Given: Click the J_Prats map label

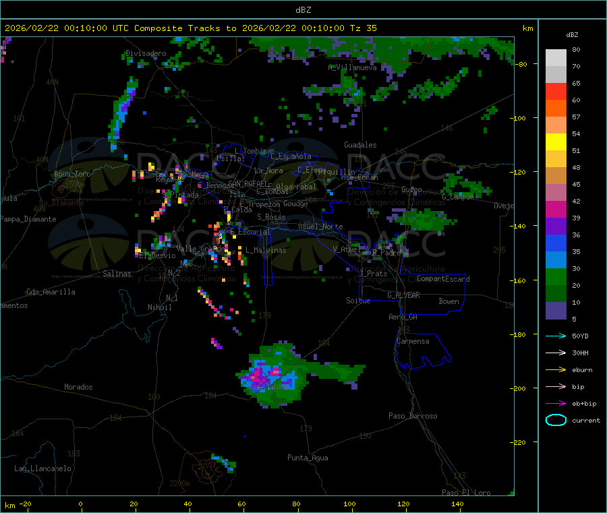Looking at the screenshot, I should click(374, 274).
